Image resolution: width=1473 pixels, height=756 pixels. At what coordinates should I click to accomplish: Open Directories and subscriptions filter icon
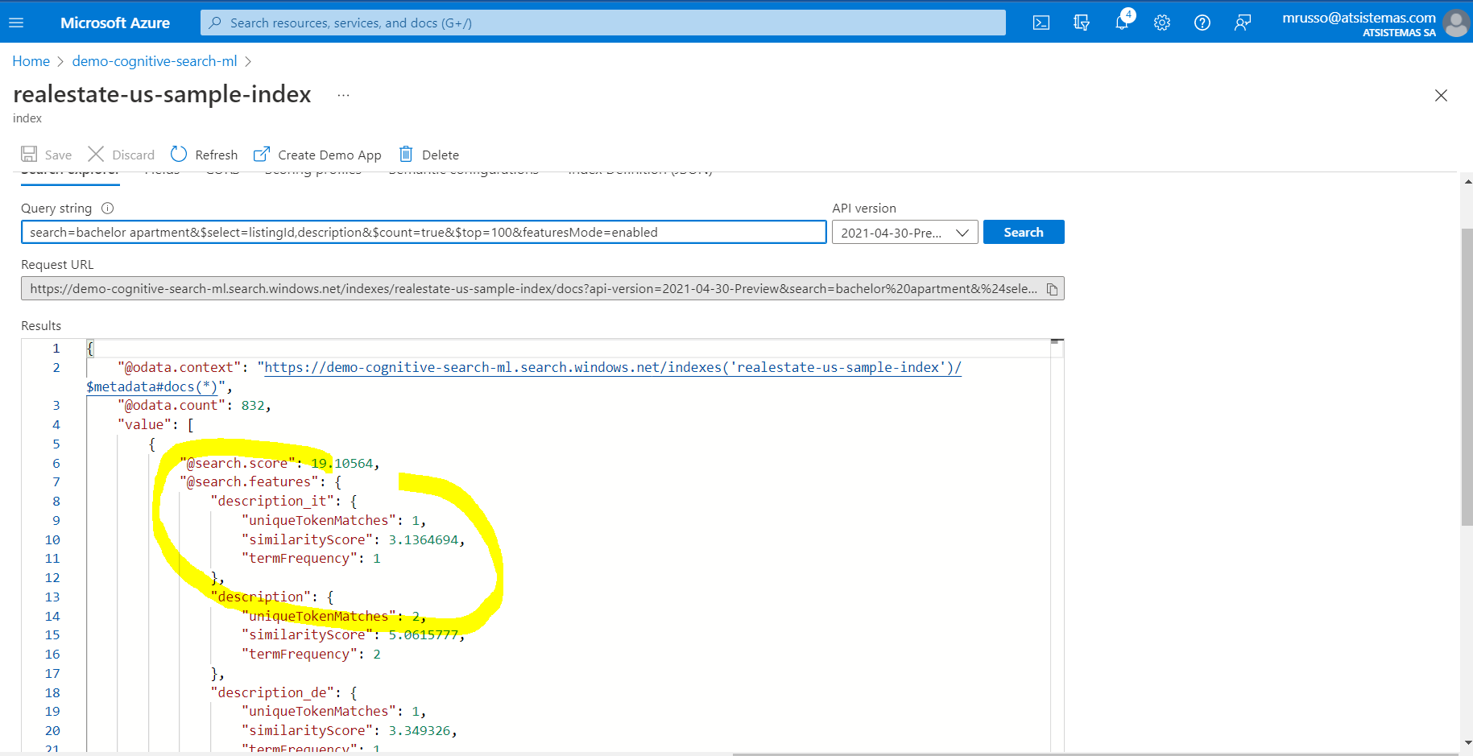1082,23
